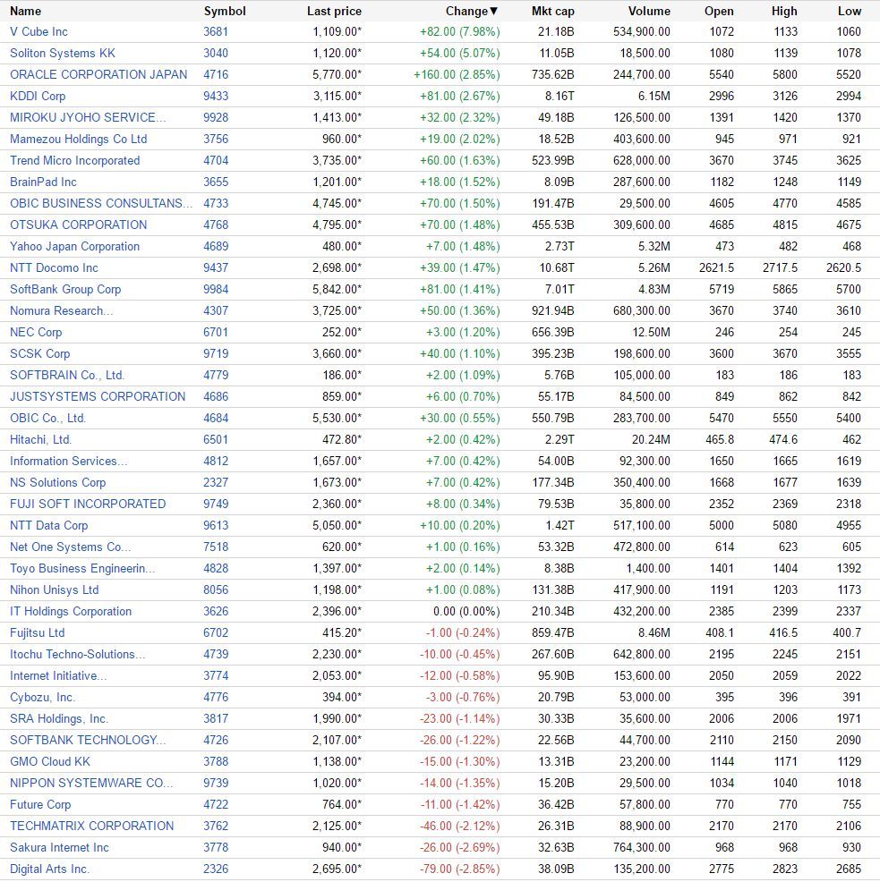Sort the table by the Name column header
The height and width of the screenshot is (882, 880).
pyautogui.click(x=25, y=11)
